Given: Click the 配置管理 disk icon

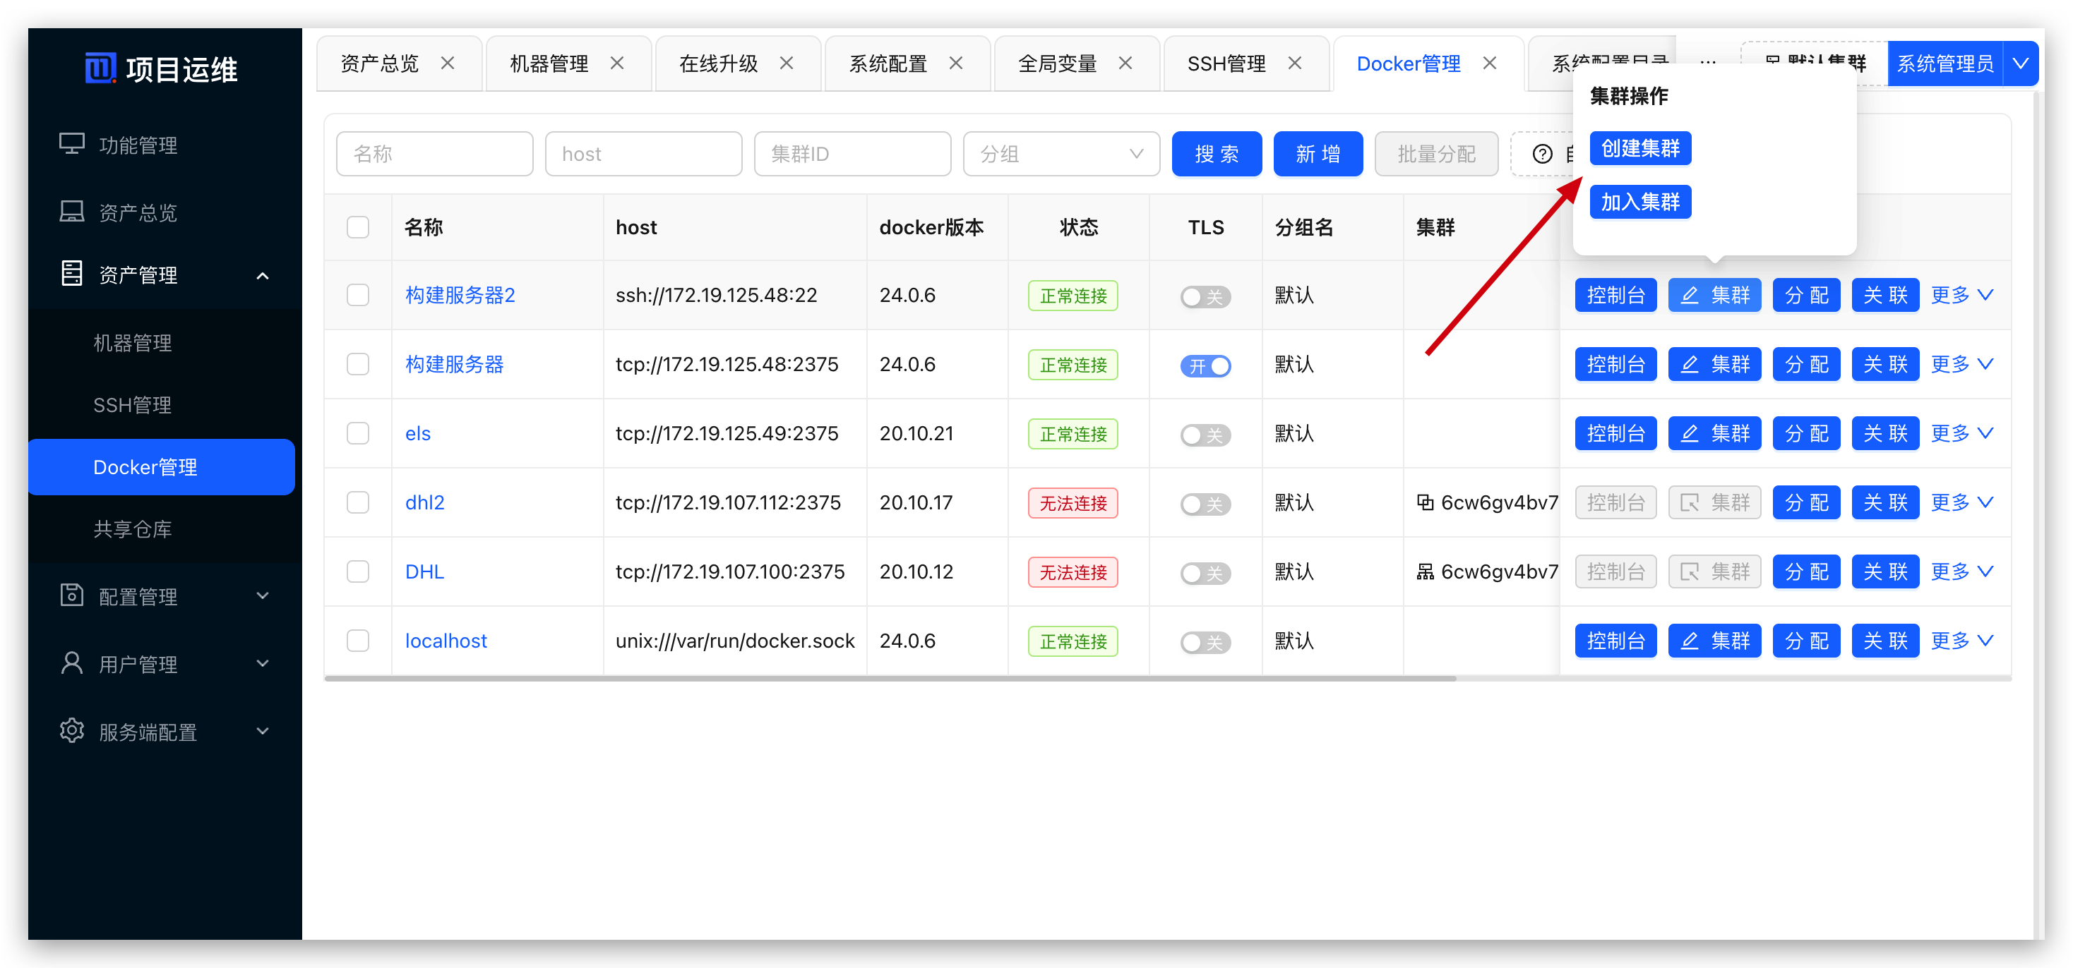Looking at the screenshot, I should pos(71,595).
